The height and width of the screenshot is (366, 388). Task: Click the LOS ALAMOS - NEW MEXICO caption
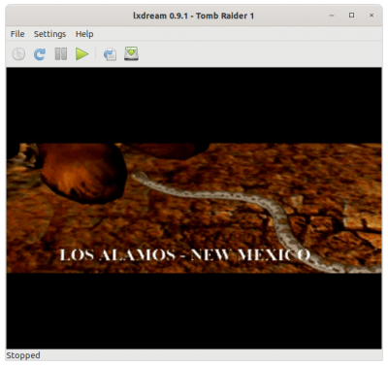pos(185,255)
